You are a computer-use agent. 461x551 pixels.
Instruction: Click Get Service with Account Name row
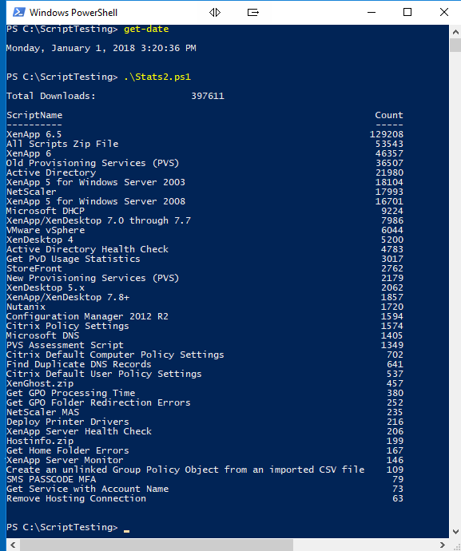205,490
